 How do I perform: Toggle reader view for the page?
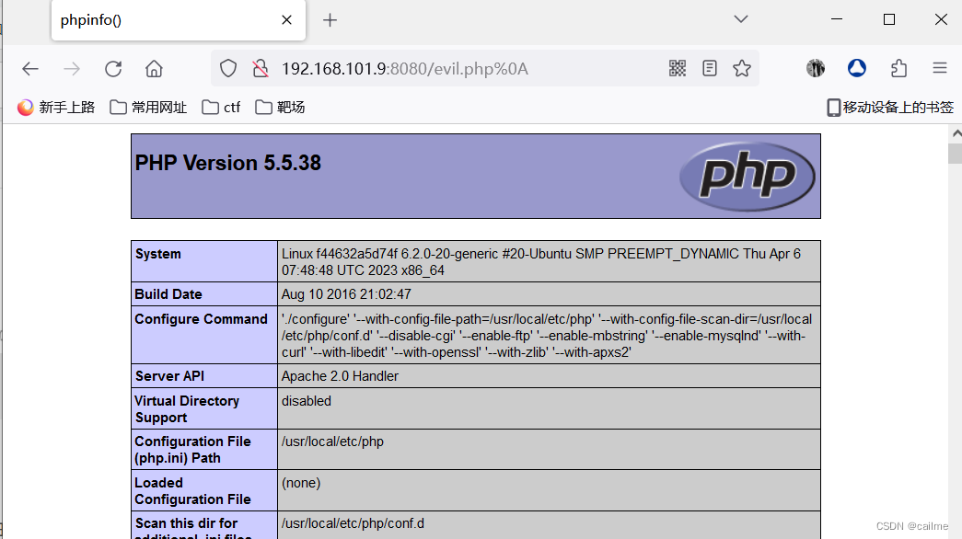(x=709, y=68)
